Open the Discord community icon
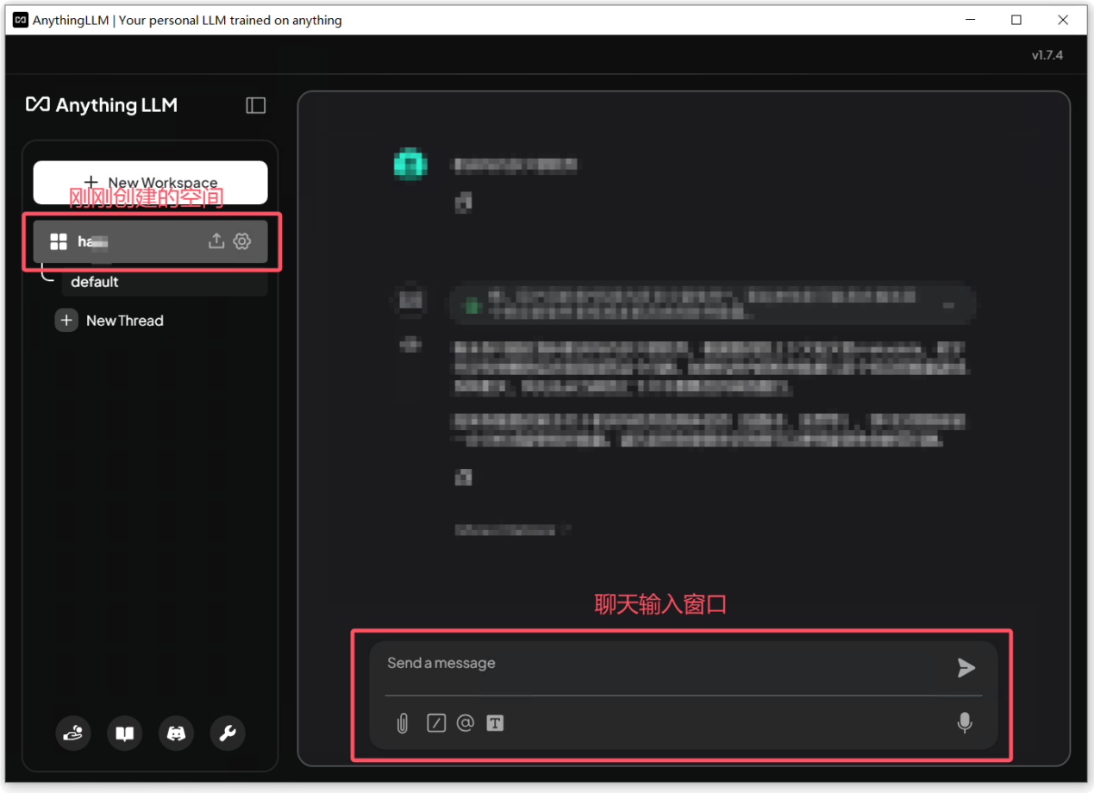This screenshot has width=1094, height=793. tap(177, 734)
